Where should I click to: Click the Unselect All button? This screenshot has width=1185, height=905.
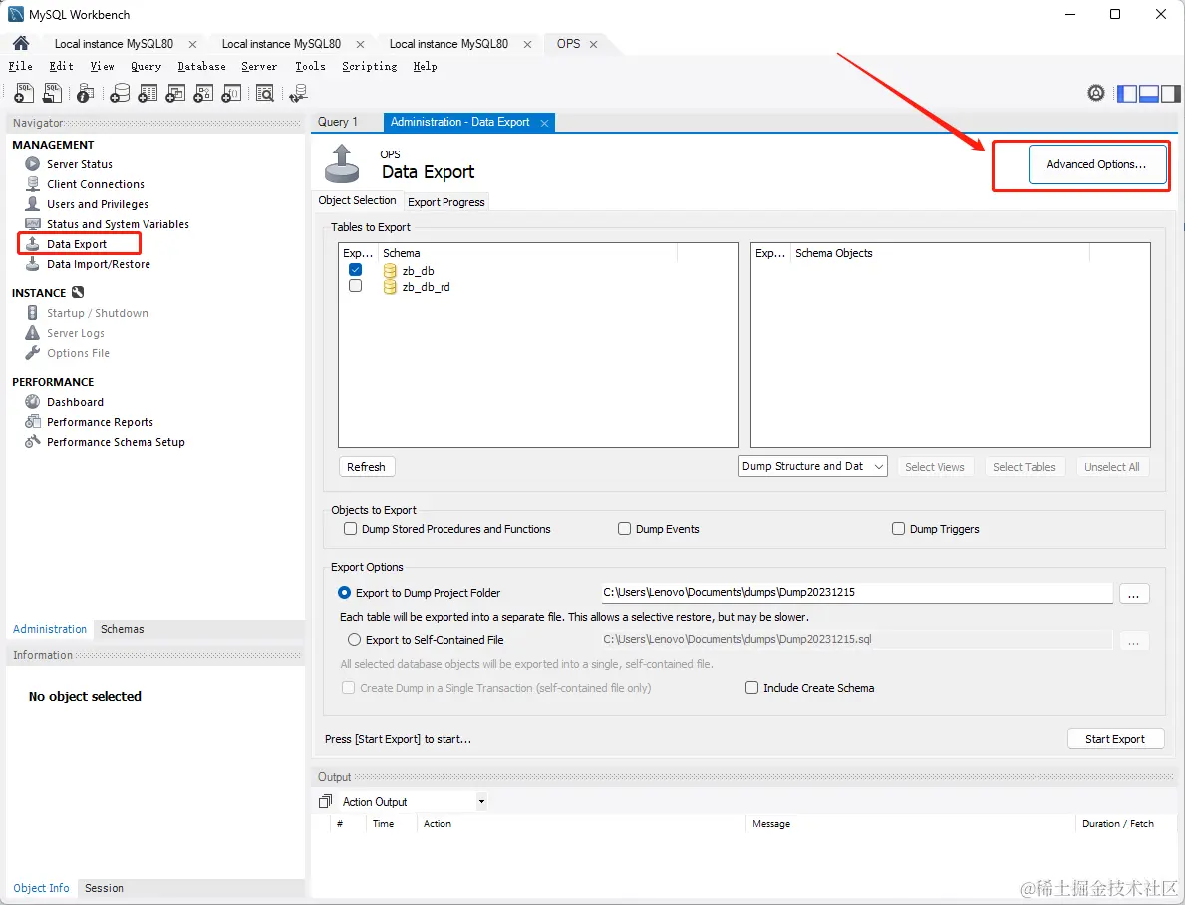pyautogui.click(x=1111, y=467)
